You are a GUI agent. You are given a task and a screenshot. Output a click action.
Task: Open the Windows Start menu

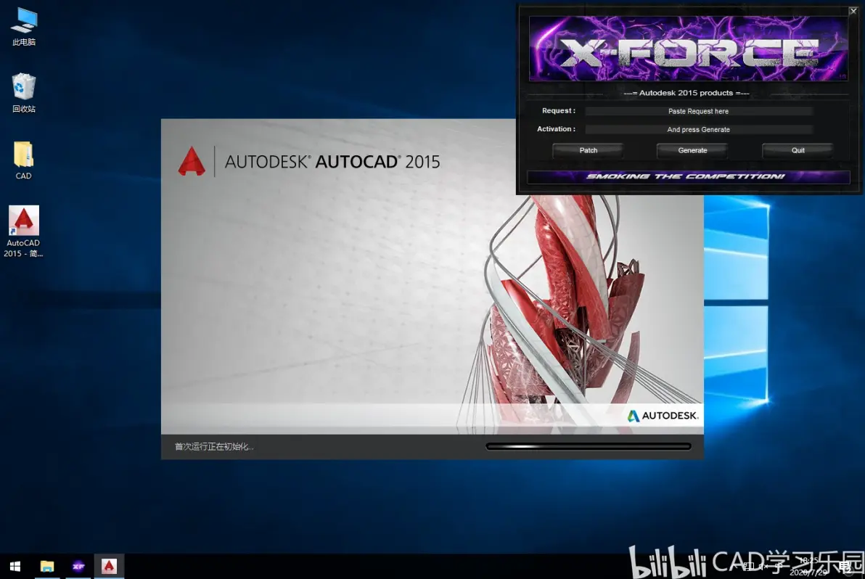pos(15,567)
